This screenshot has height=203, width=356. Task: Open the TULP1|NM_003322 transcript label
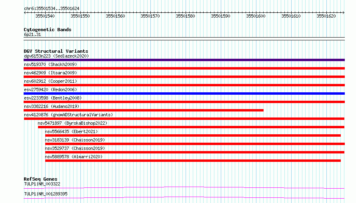[42, 184]
